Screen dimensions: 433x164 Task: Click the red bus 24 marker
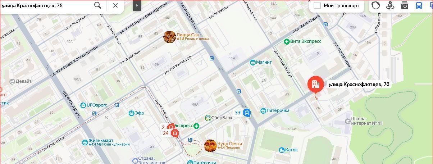point(175,133)
